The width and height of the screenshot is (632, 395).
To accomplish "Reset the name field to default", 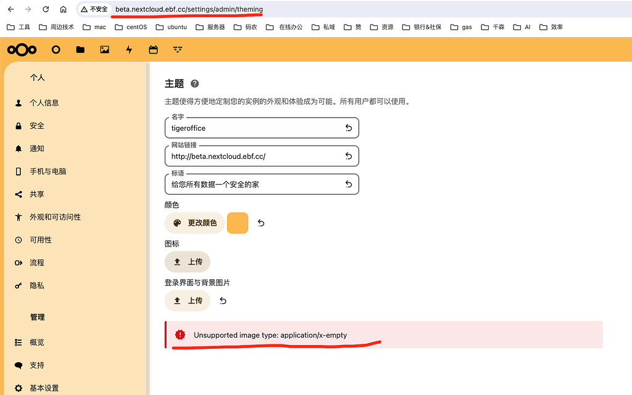I will click(348, 128).
